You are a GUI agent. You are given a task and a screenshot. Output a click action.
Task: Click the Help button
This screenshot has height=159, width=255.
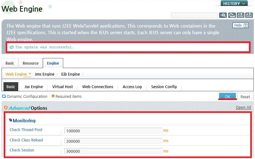click(x=241, y=25)
